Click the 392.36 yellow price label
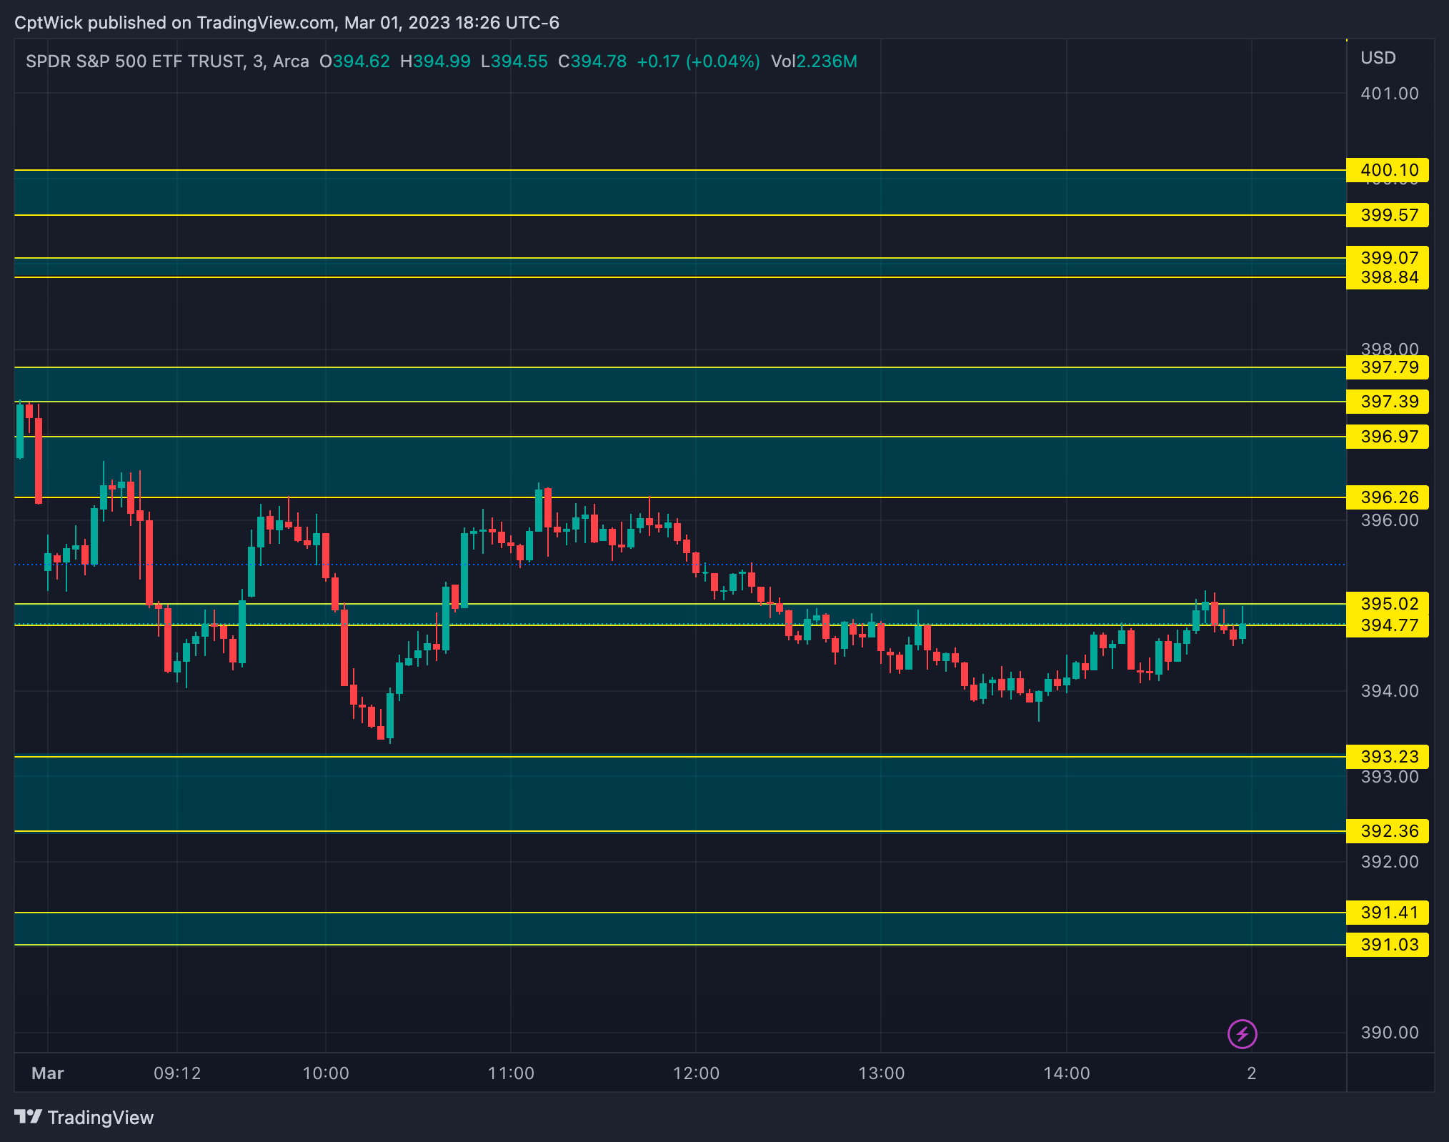The image size is (1449, 1142). point(1388,831)
